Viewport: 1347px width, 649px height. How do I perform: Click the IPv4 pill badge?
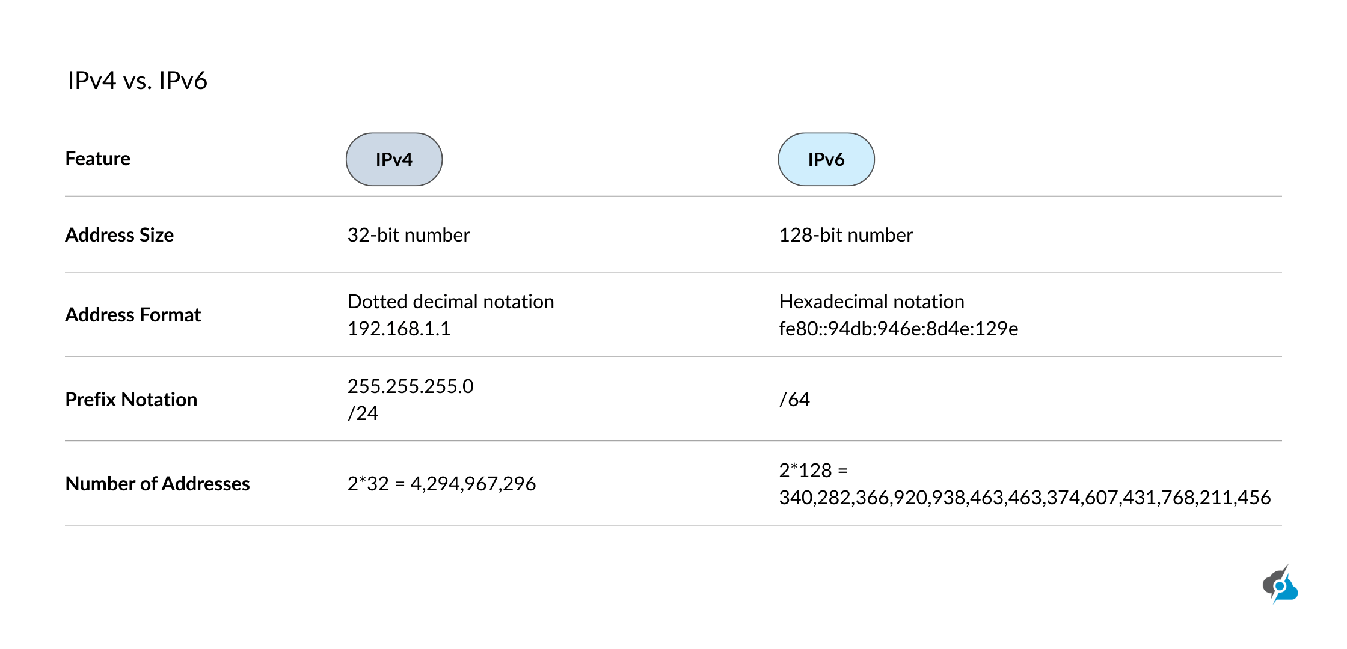click(x=394, y=159)
